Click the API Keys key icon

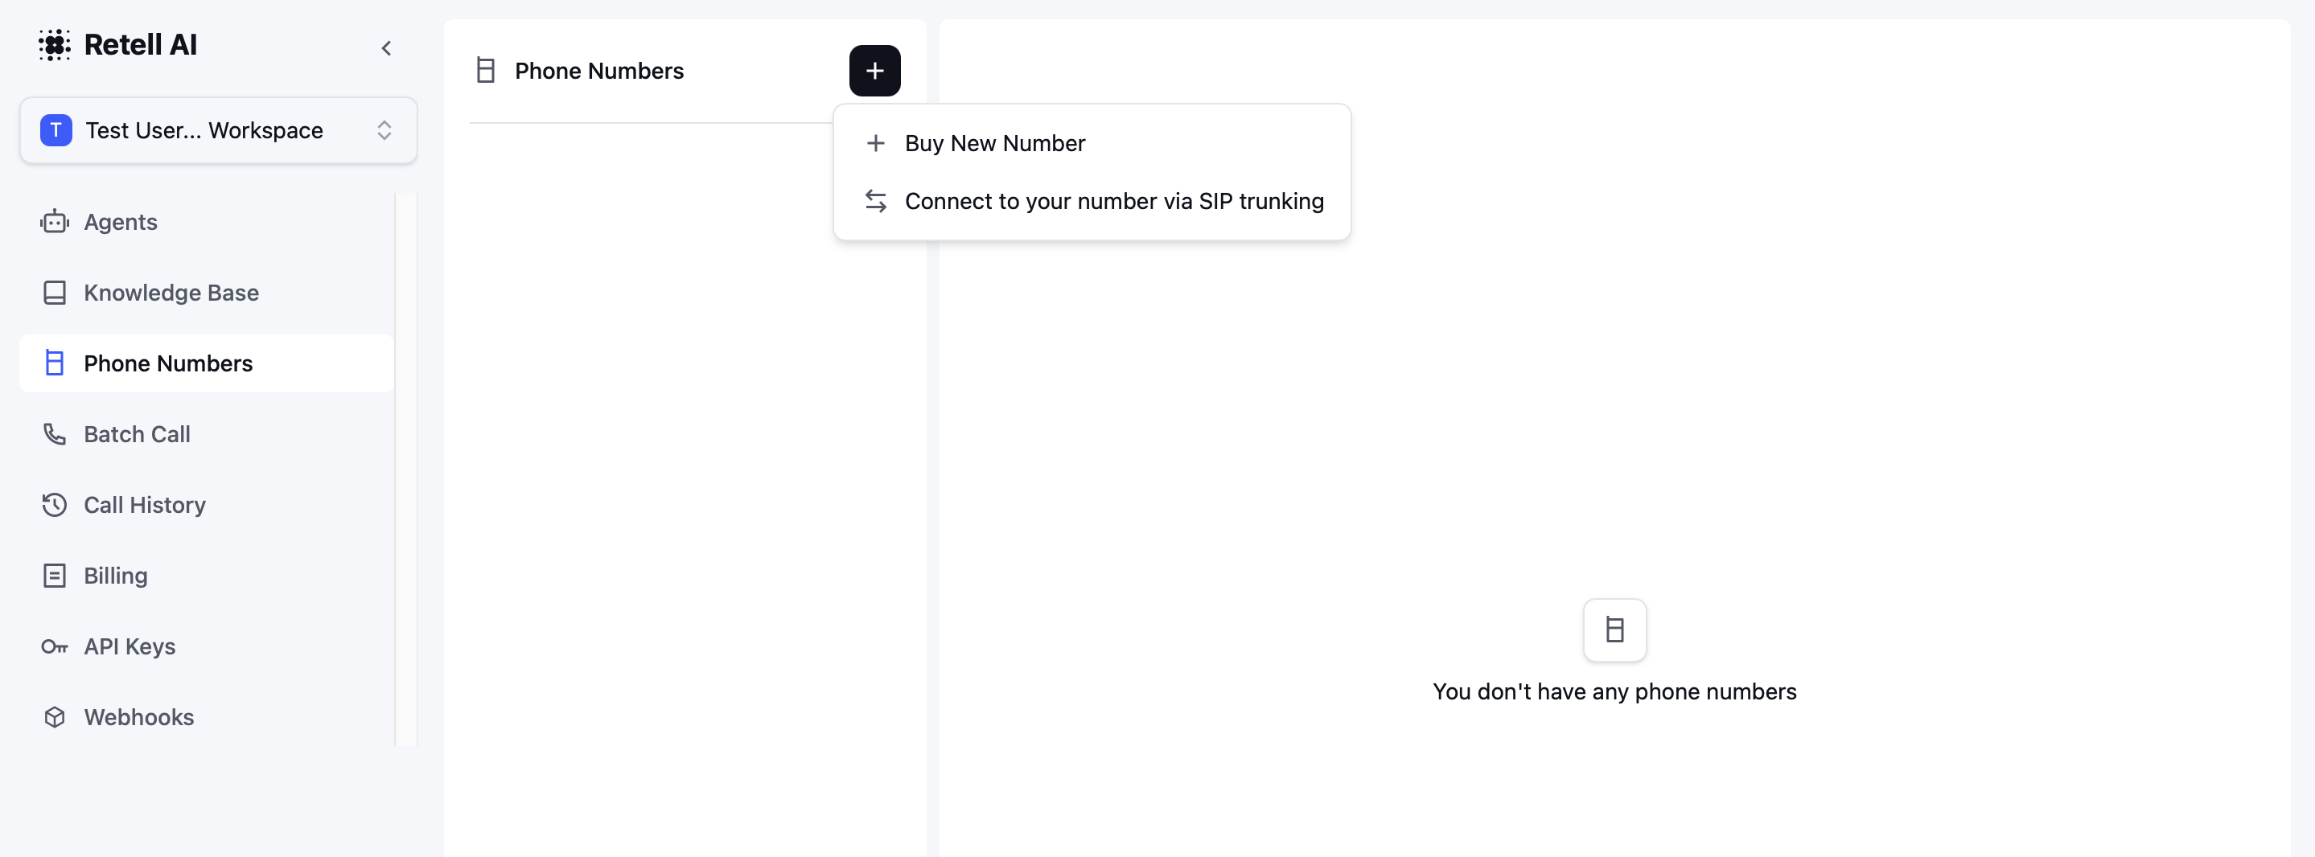pyautogui.click(x=54, y=647)
